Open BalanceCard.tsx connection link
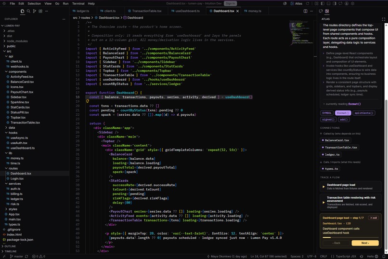The image size is (388, 259). click(336, 140)
